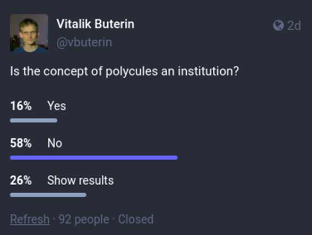Click the word polycules in the post

(x=132, y=71)
